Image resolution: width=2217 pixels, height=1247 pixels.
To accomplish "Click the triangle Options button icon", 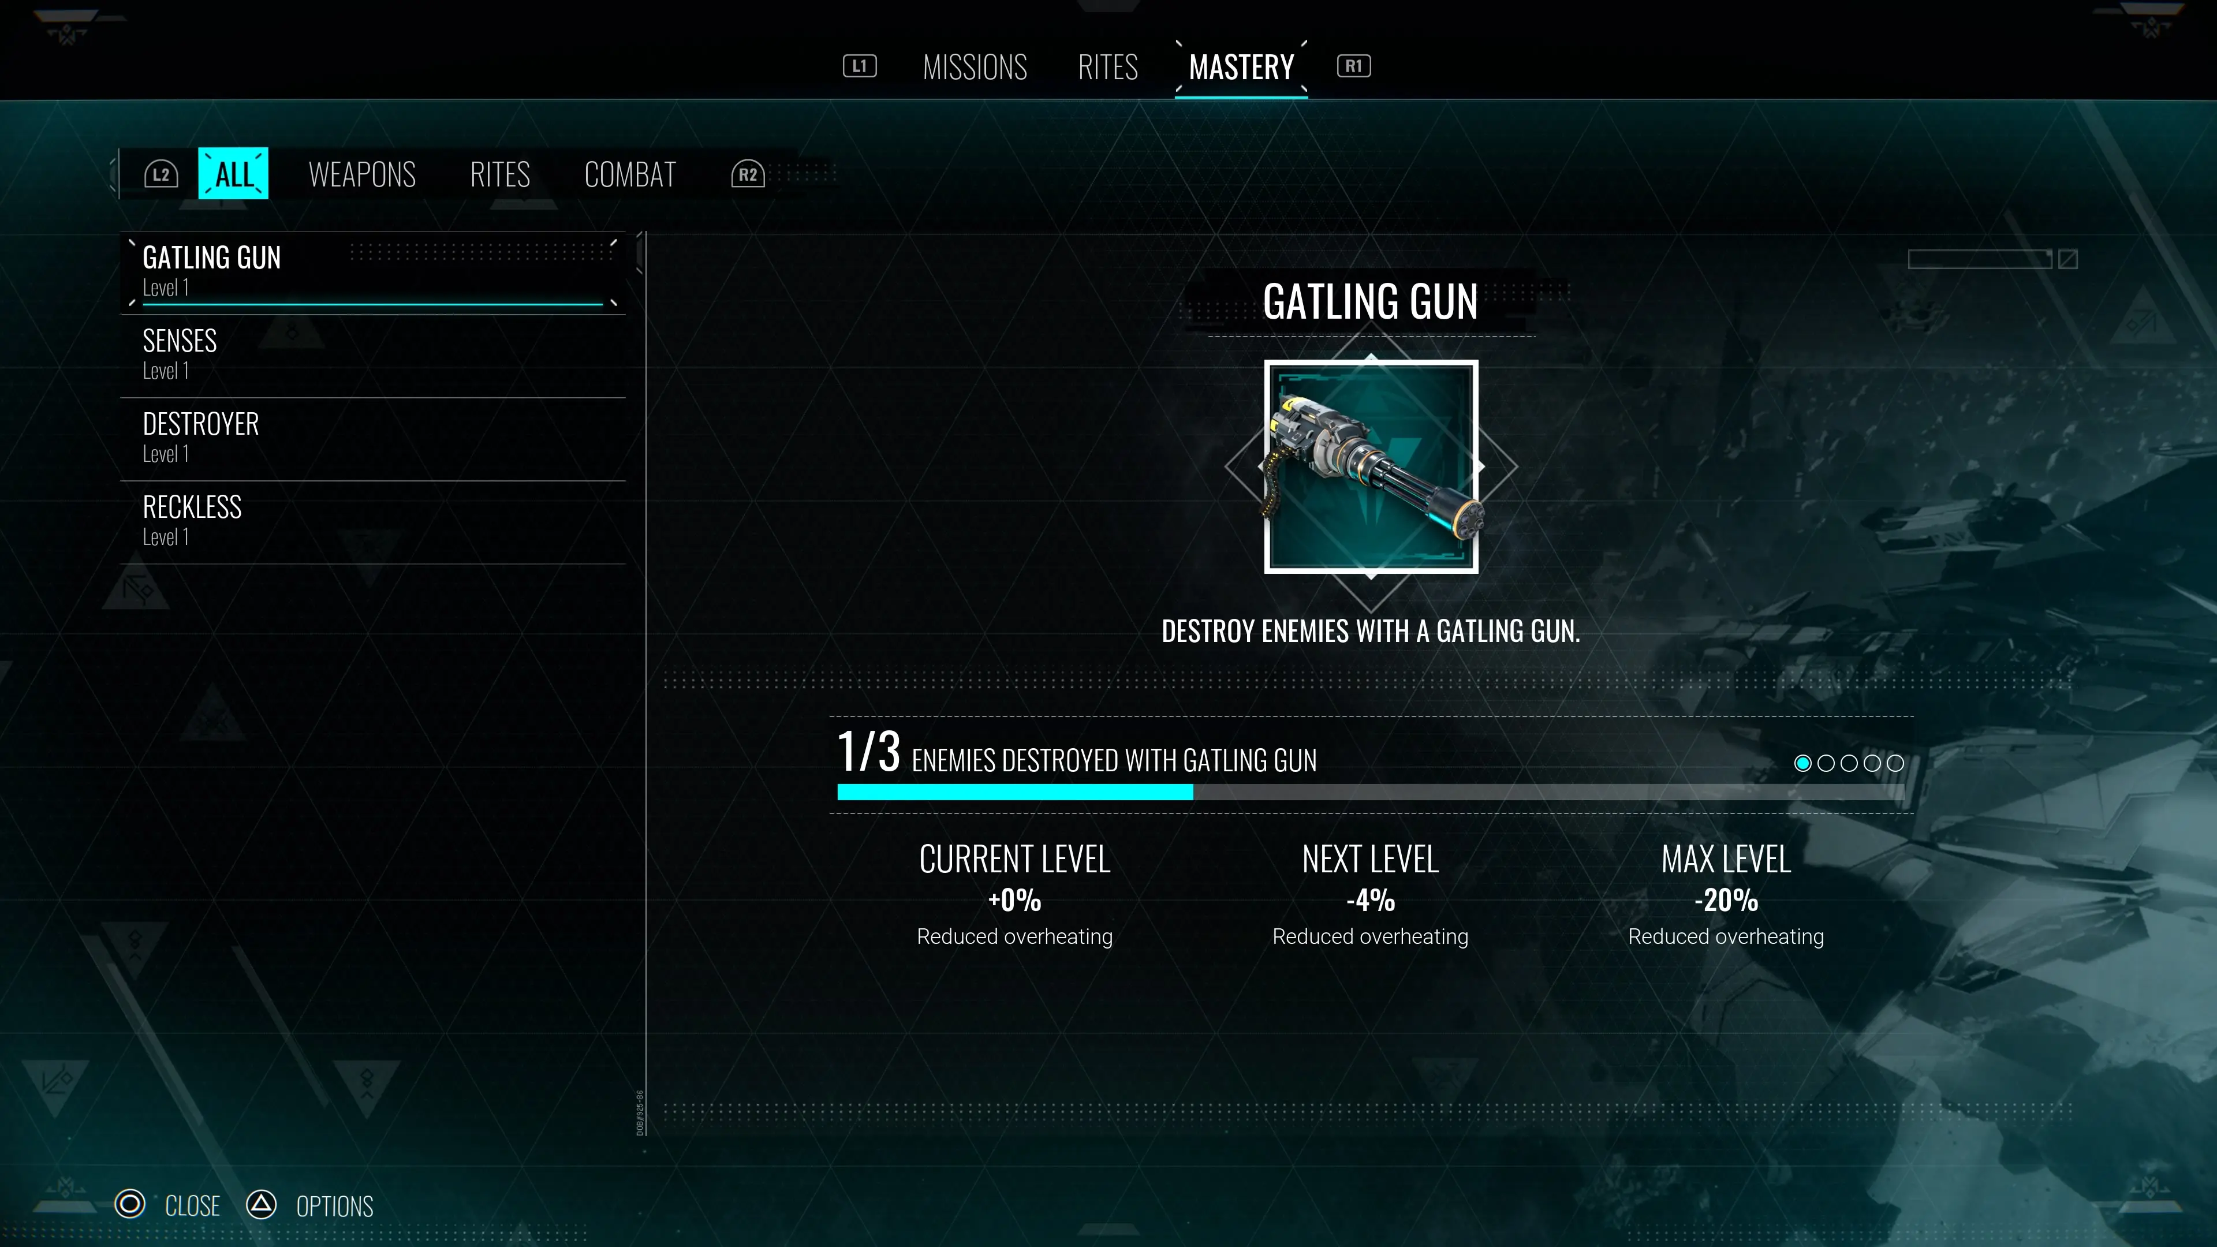I will (x=262, y=1204).
